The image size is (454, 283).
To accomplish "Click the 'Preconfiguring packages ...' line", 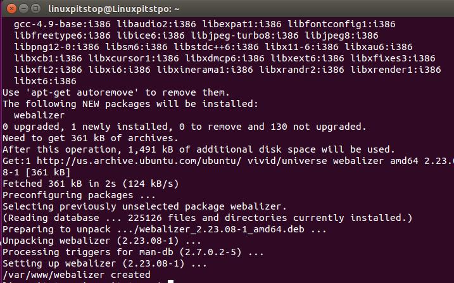I will [71, 195].
